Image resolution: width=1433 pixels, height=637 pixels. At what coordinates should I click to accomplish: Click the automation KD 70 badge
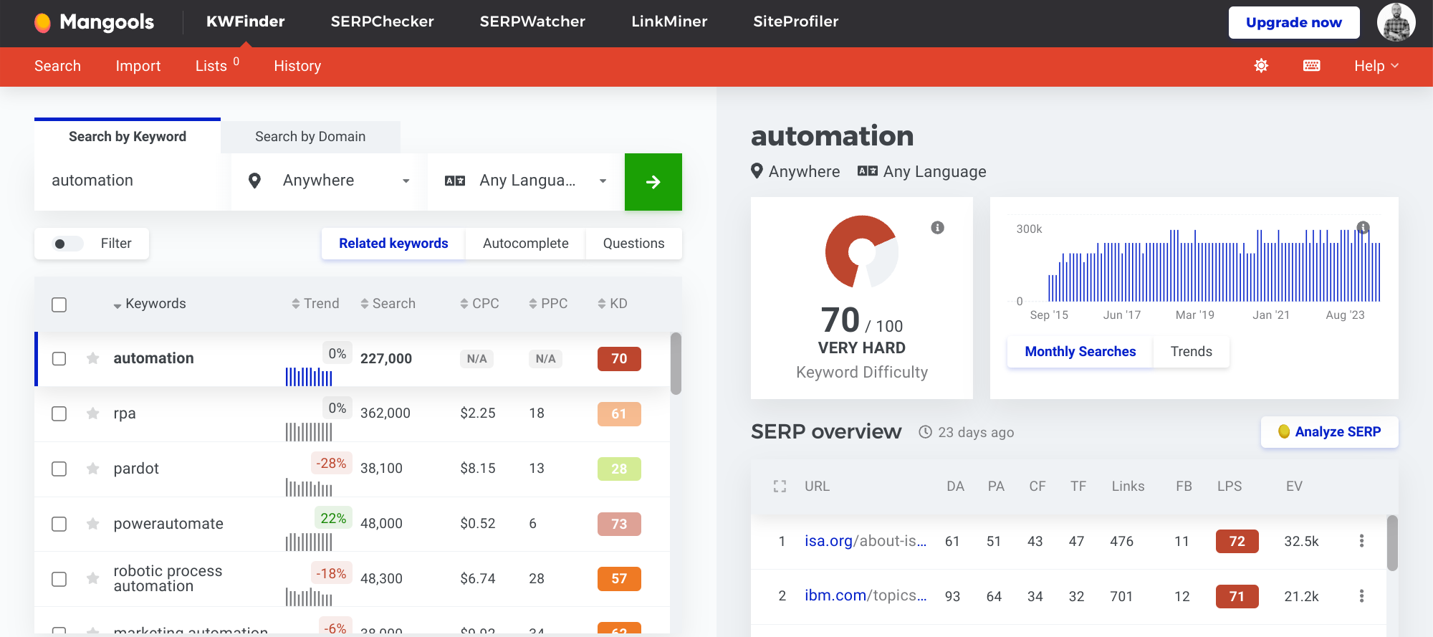[619, 359]
